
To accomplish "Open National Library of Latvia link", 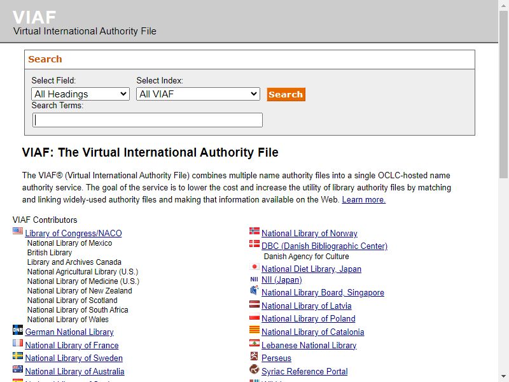I will 307,306.
